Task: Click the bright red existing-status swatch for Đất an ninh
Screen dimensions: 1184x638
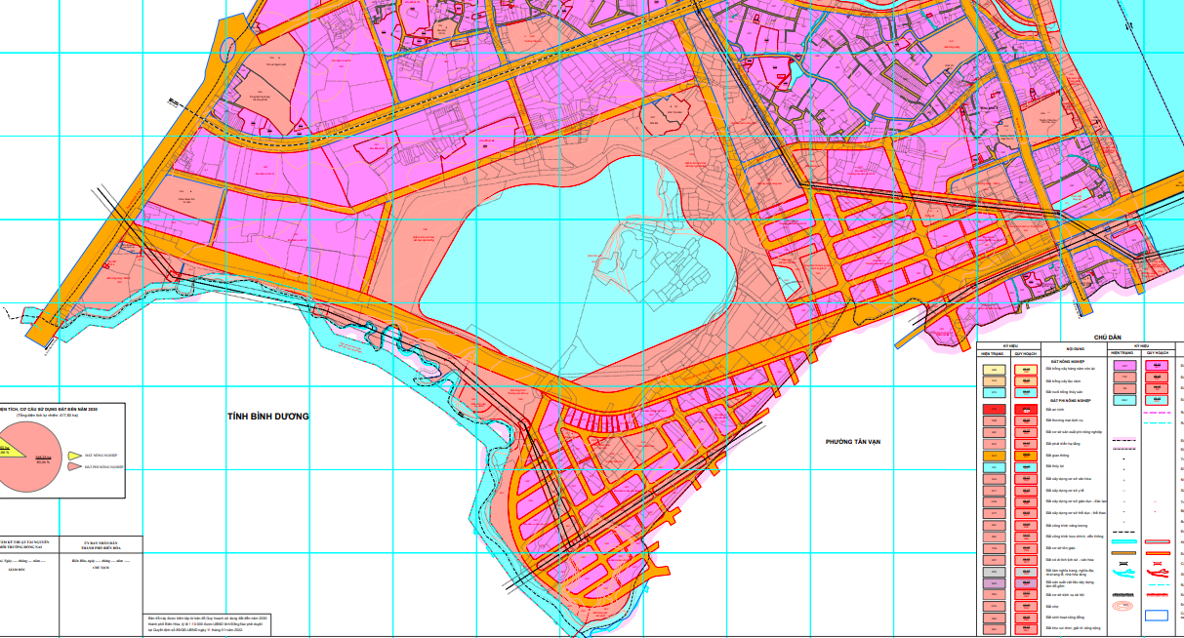Action: 995,409
